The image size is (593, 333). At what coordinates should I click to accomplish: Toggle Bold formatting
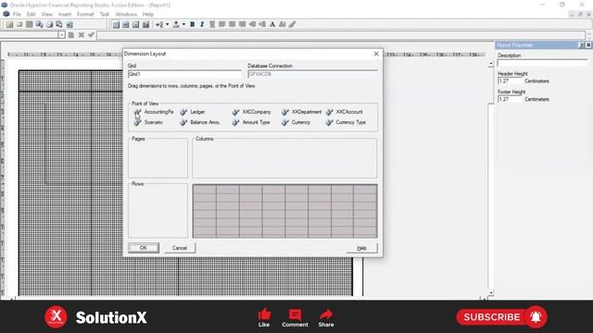[192, 25]
